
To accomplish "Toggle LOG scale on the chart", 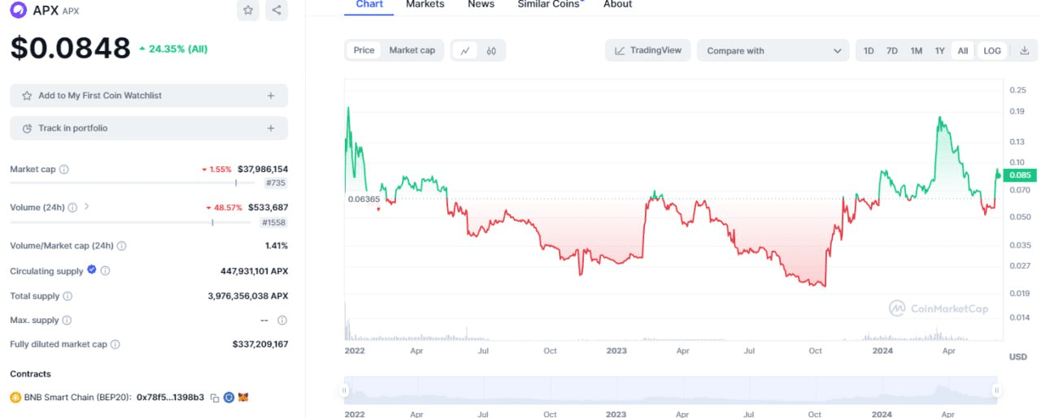I will pos(992,50).
